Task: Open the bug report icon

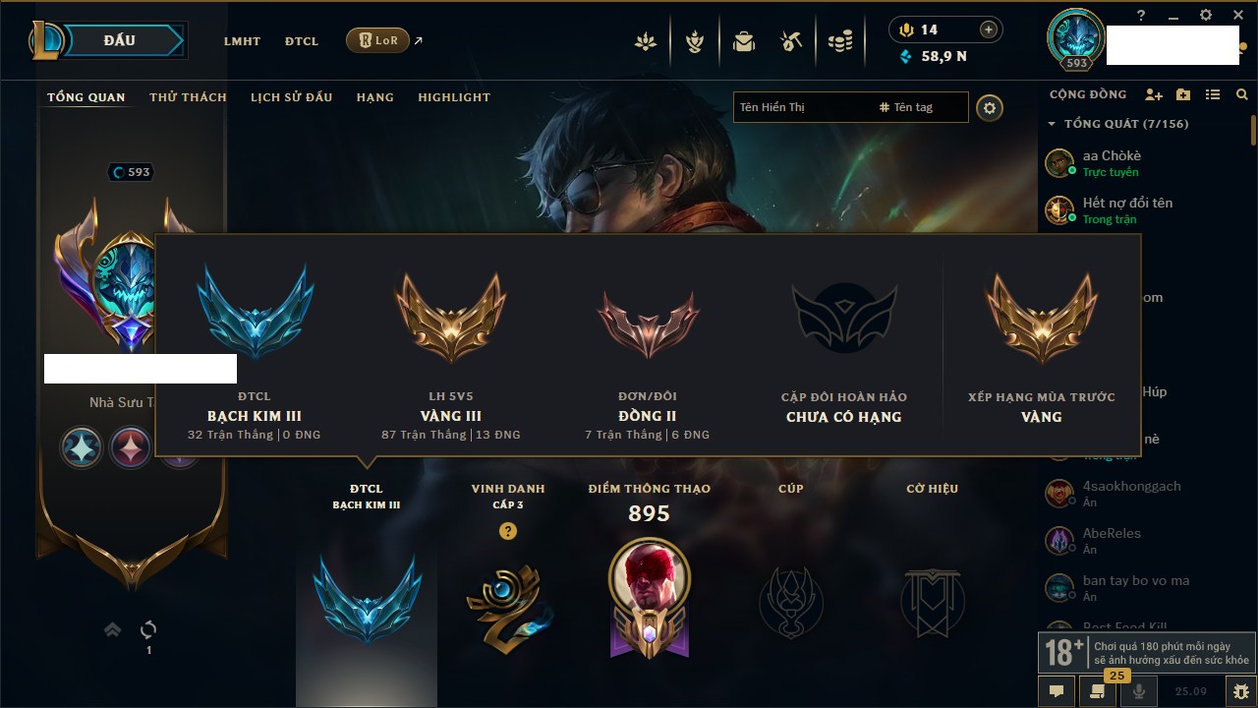Action: [x=1240, y=691]
